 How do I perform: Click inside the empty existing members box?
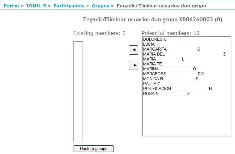point(78,92)
